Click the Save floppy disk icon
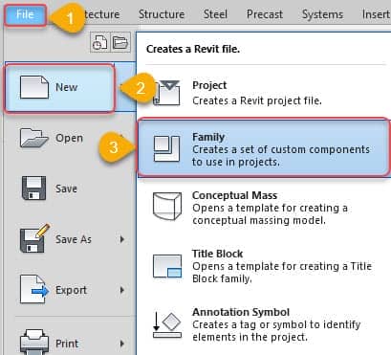Screen dimensions: 391x355 click(x=33, y=189)
